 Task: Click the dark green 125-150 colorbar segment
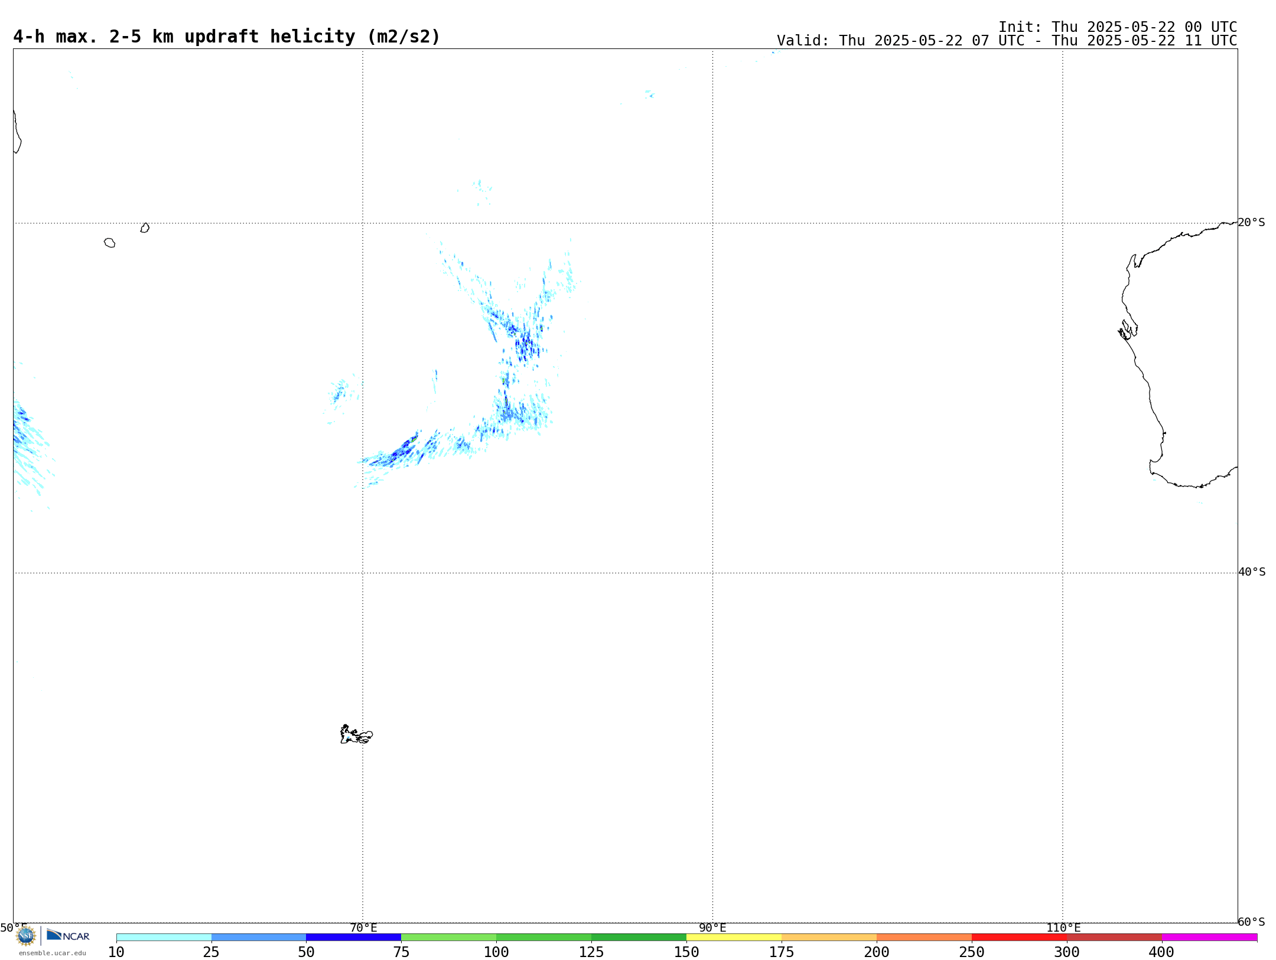[639, 938]
